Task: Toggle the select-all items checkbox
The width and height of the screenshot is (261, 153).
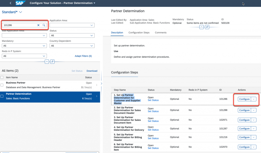Action: coord(2,78)
